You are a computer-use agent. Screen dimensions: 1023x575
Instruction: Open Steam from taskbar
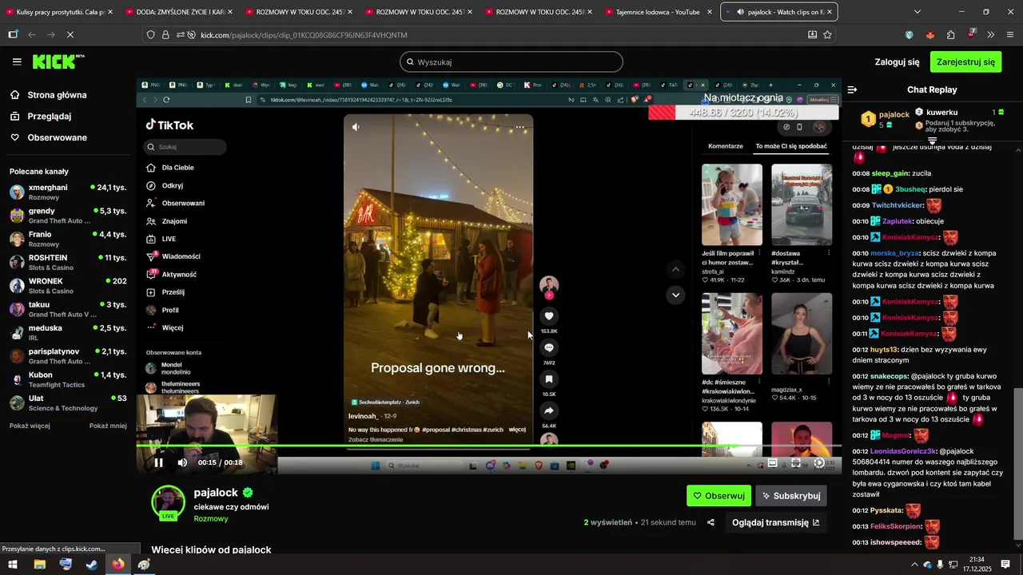[x=92, y=565]
